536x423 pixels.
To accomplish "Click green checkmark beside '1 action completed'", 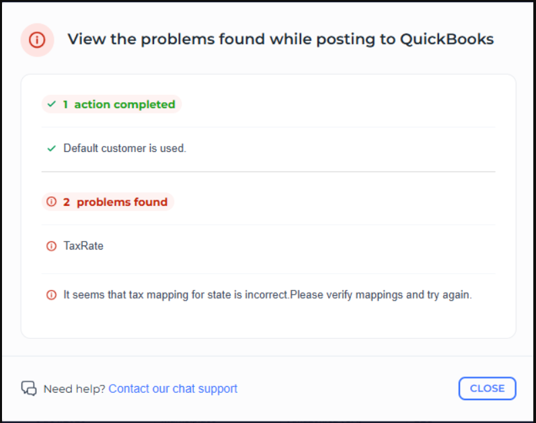I will tap(51, 104).
